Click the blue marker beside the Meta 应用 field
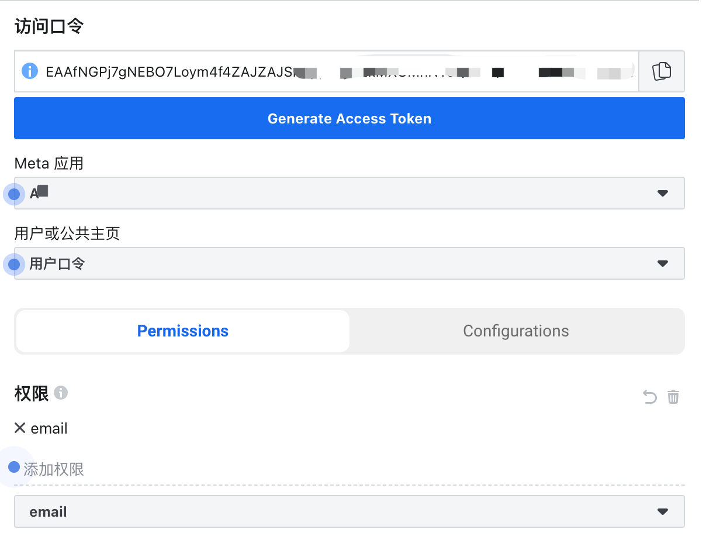 (x=14, y=193)
